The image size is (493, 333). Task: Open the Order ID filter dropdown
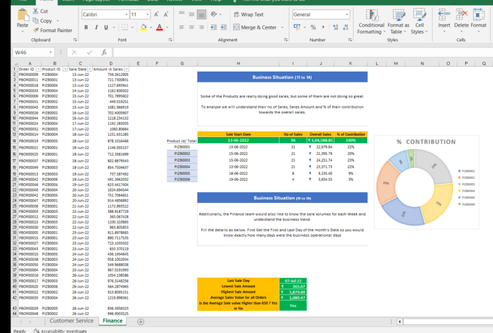click(38, 69)
